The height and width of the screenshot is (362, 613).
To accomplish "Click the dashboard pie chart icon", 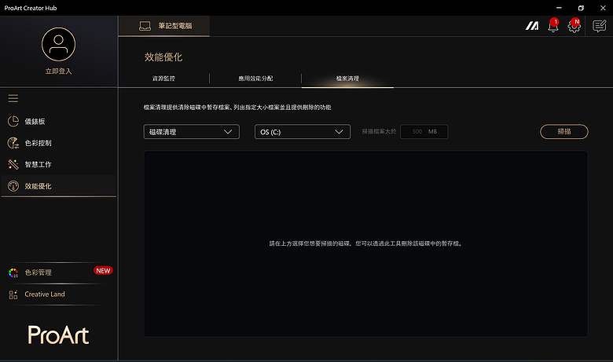I will tap(13, 122).
